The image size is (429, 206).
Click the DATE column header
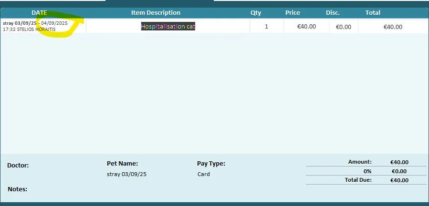(39, 13)
